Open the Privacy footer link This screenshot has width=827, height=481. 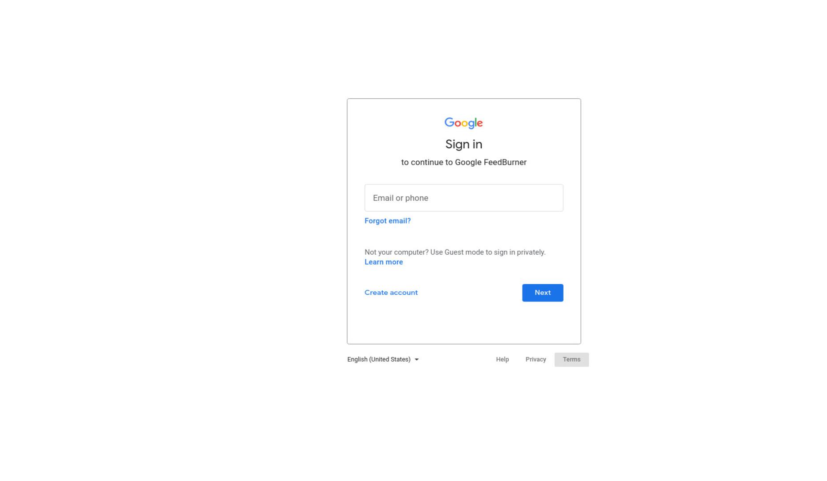pos(535,359)
